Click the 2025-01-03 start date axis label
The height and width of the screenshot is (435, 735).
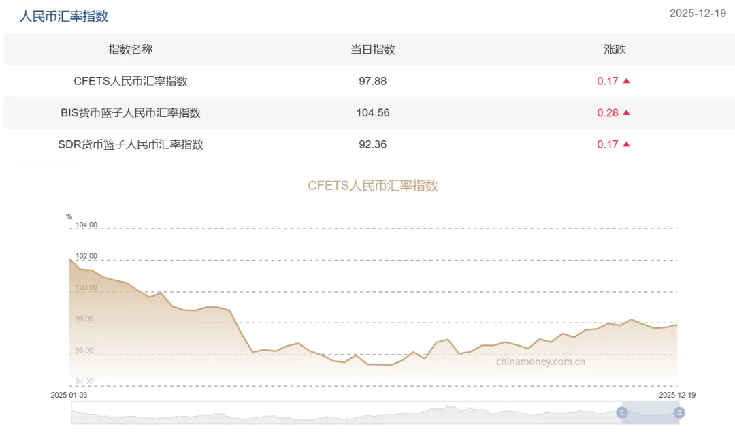click(69, 395)
